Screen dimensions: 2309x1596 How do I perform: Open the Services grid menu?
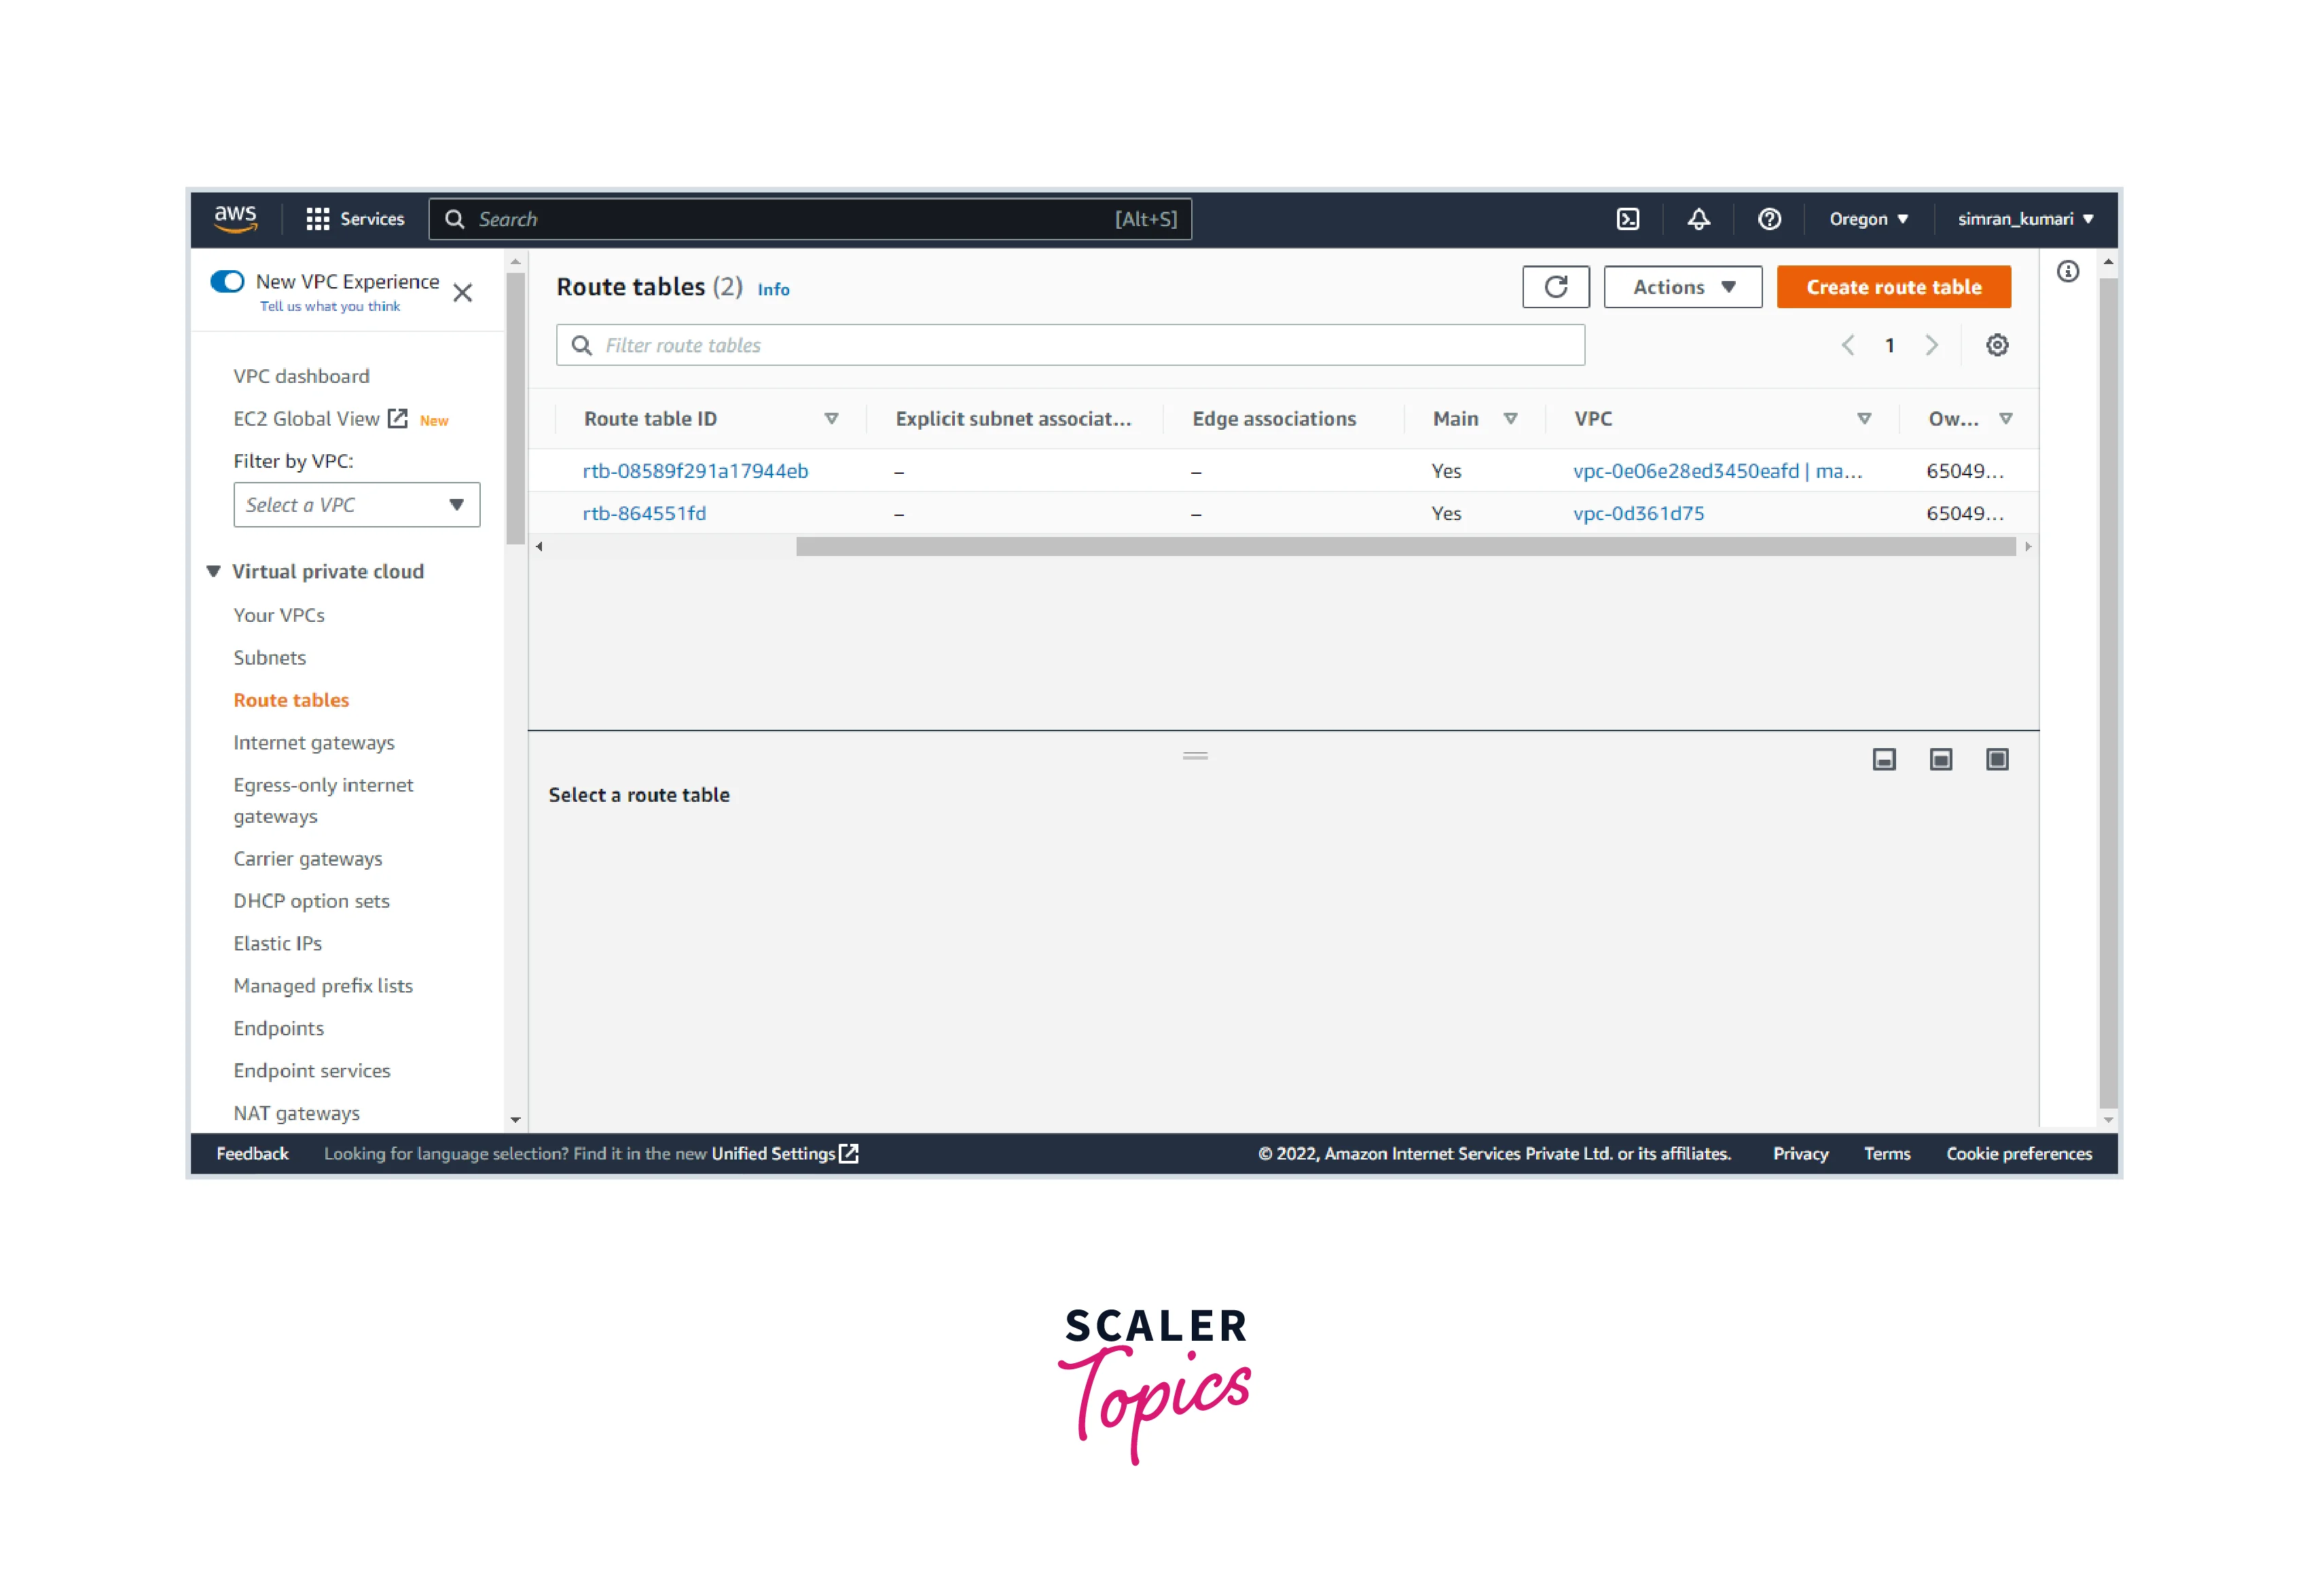[x=318, y=219]
